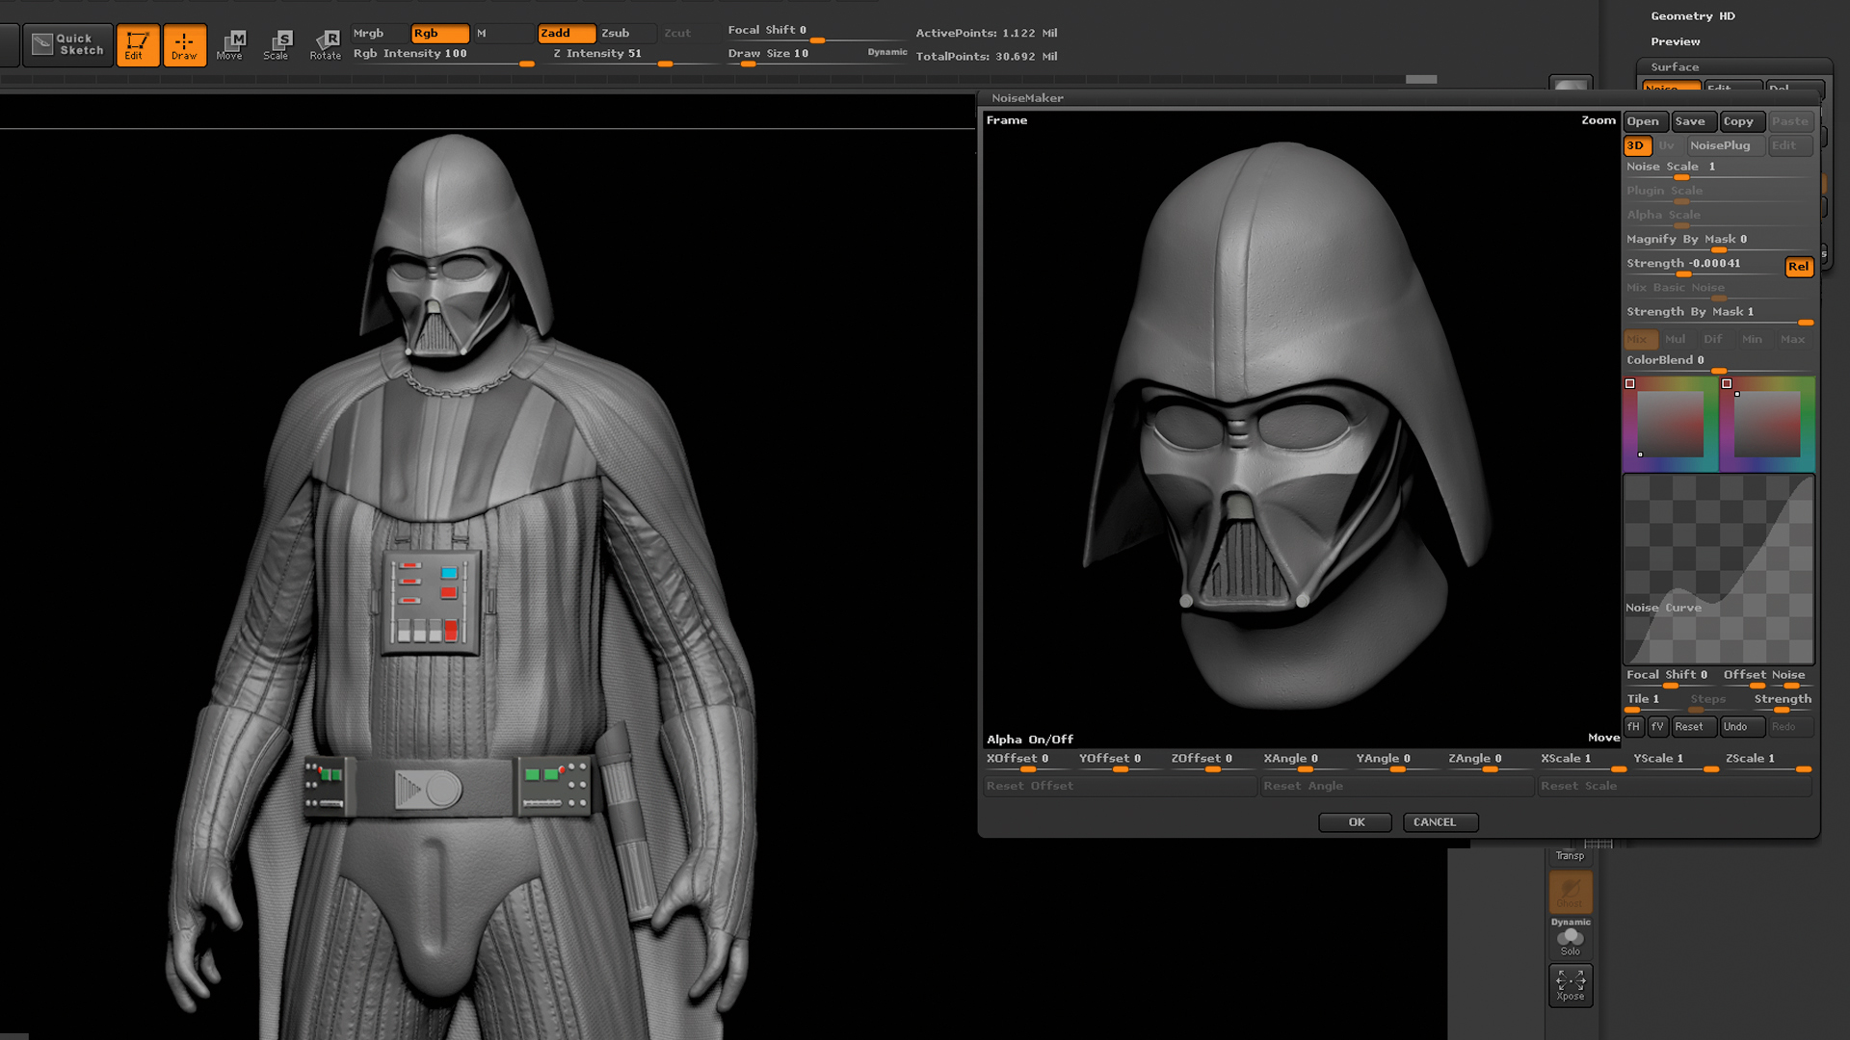This screenshot has height=1040, width=1850.
Task: Select Mix blend mode
Action: (1640, 339)
